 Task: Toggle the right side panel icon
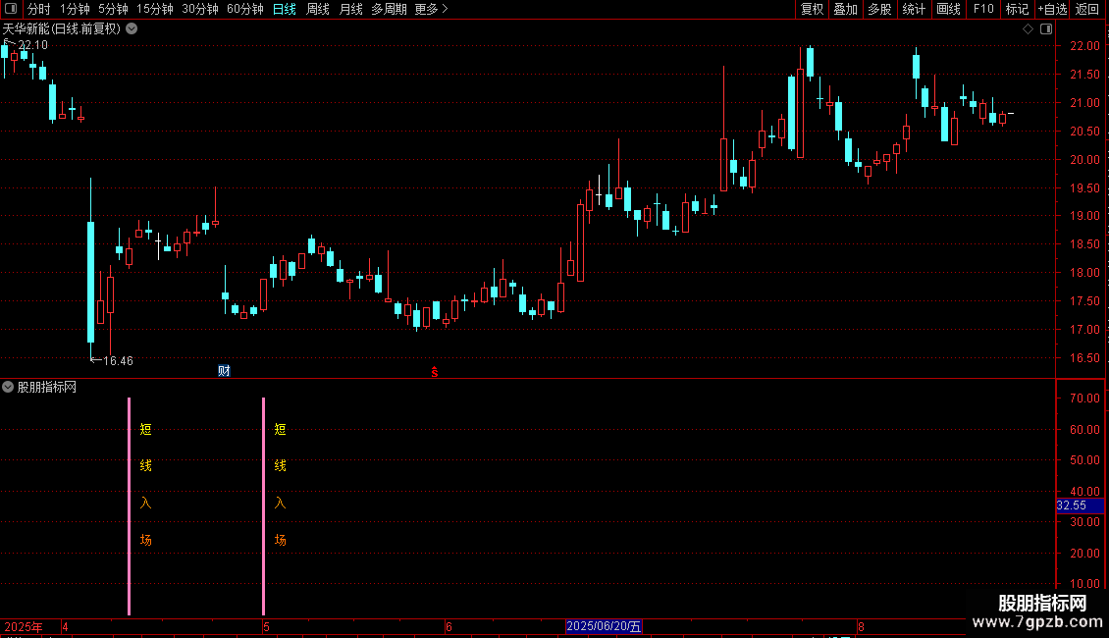click(1046, 29)
